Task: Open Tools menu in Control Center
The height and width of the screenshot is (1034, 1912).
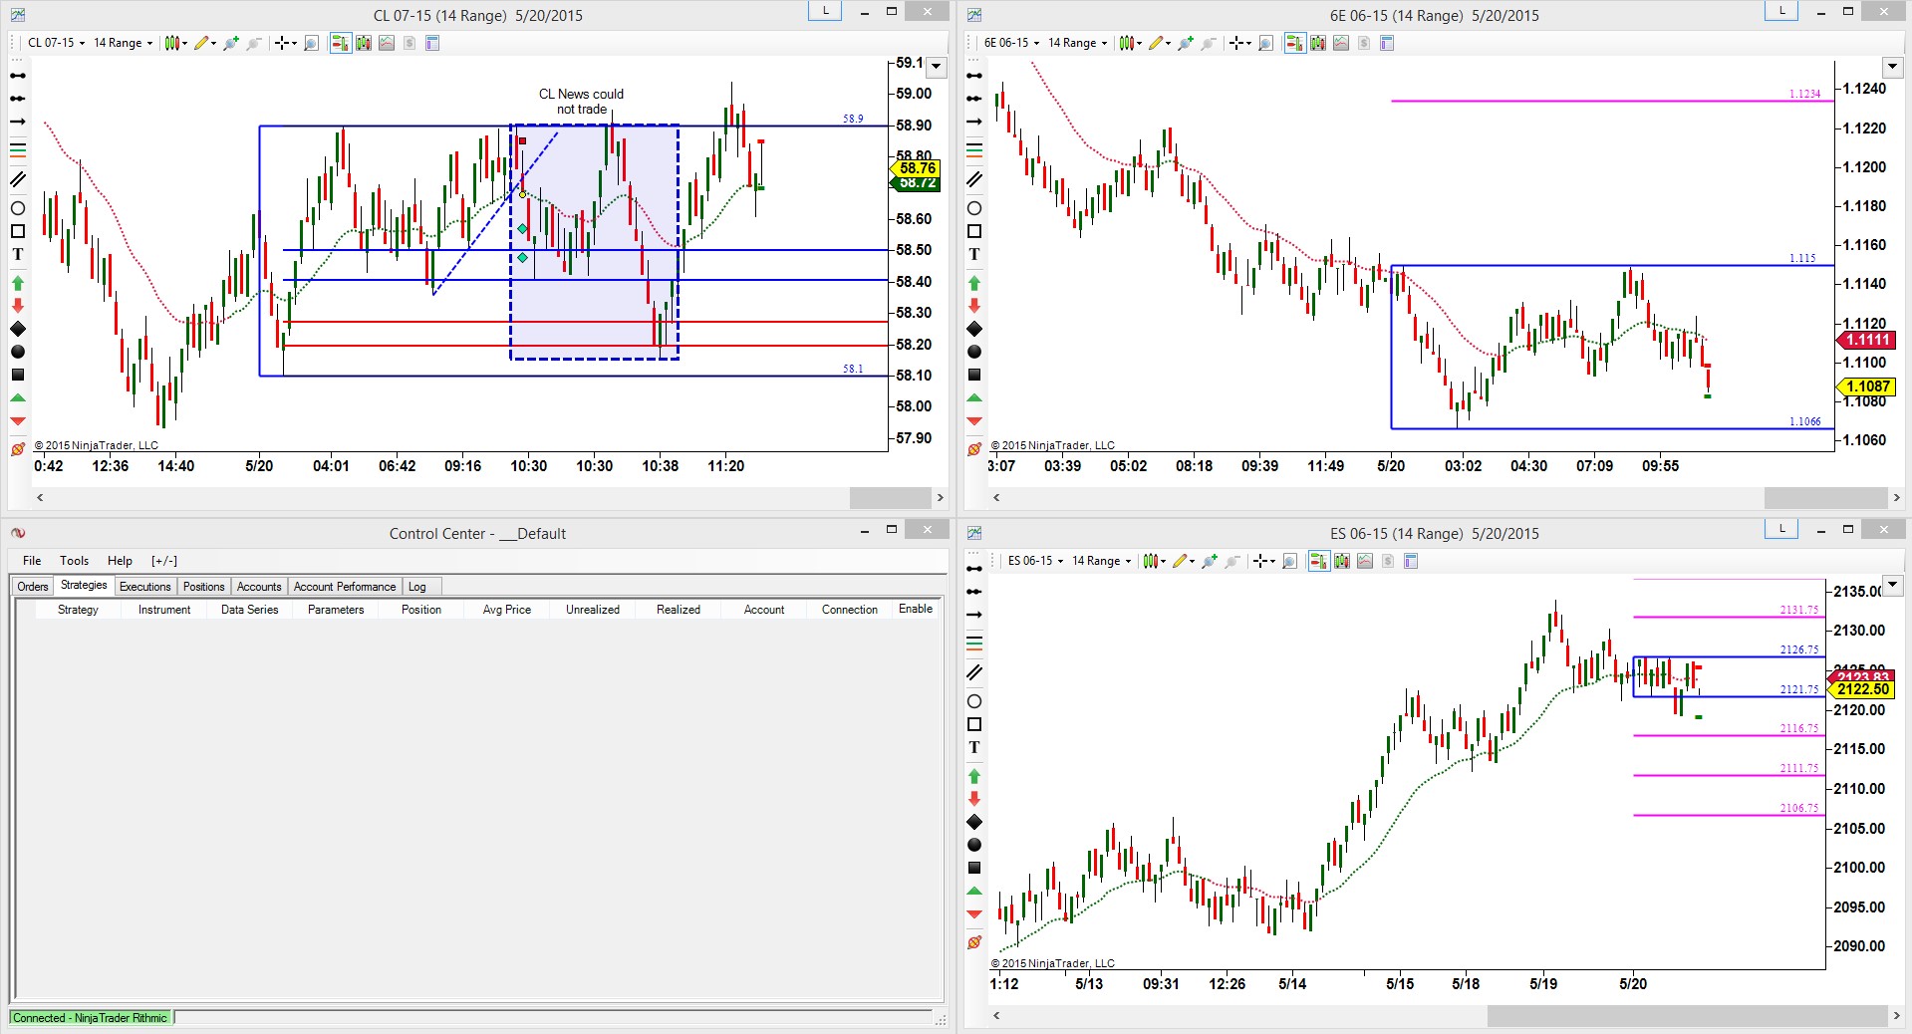Action: [x=74, y=561]
